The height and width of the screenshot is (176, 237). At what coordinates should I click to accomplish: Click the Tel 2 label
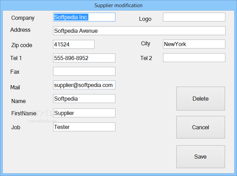[146, 58]
